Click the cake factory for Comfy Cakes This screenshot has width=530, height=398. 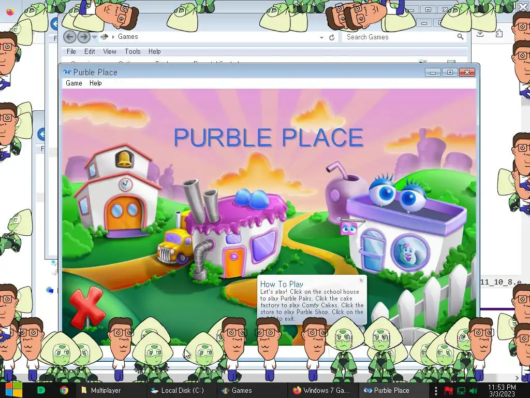237,234
